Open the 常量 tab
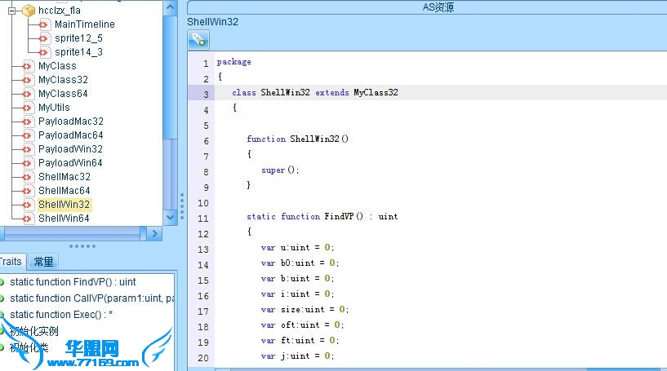667x371 pixels. (43, 262)
